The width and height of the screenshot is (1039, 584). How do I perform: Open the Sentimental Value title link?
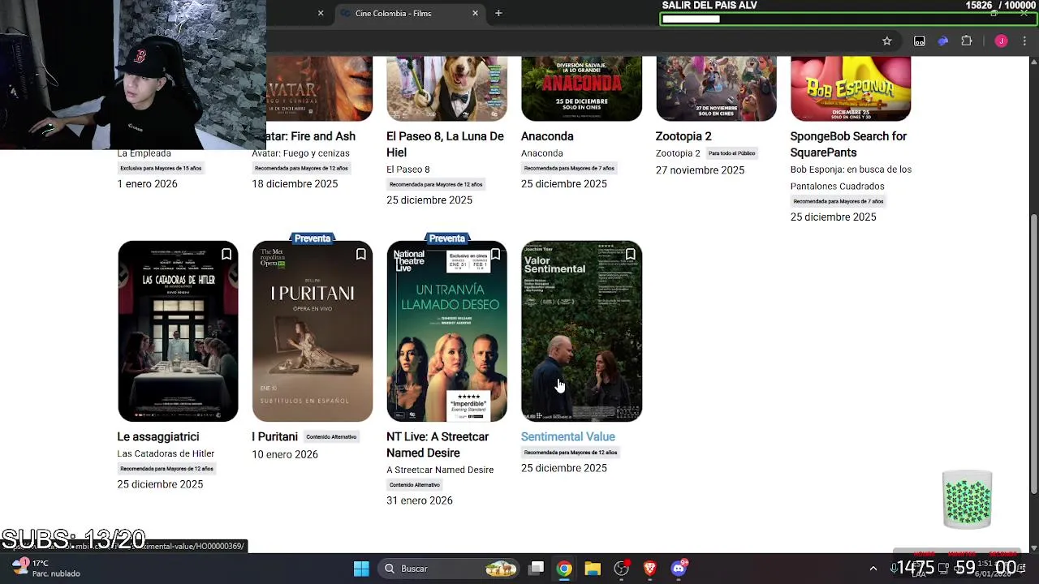568,436
